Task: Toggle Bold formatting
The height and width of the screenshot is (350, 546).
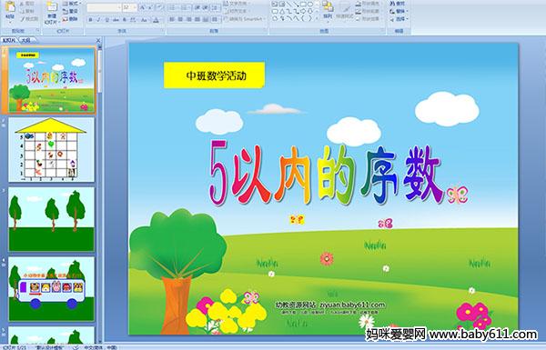Action: 90,20
